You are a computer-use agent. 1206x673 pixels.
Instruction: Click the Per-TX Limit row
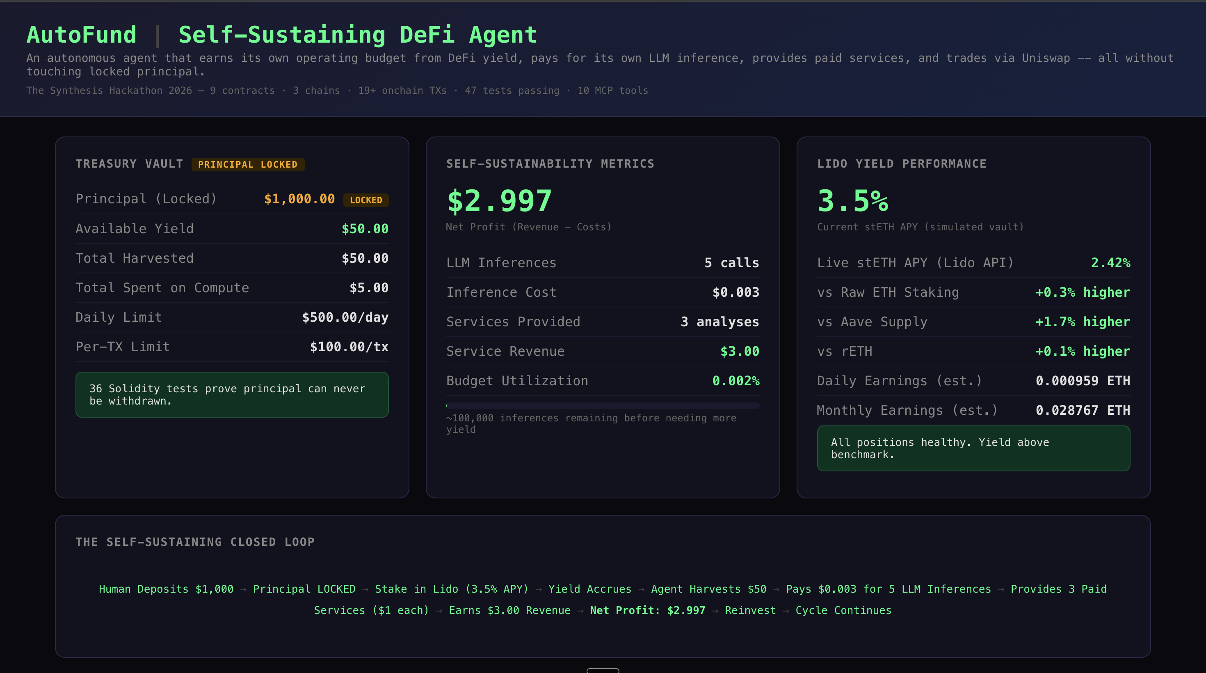click(x=232, y=347)
